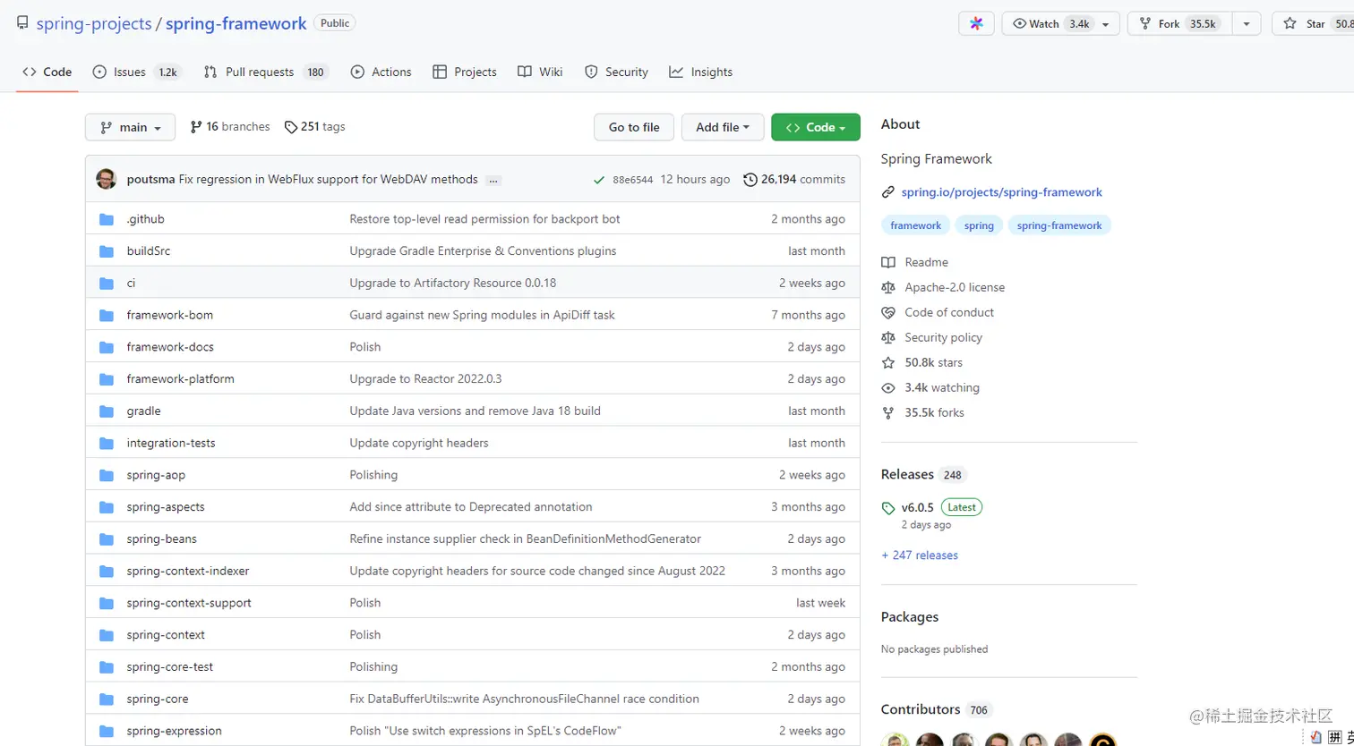The image size is (1354, 746).
Task: Click the colorful extension icon near Watch
Action: click(976, 24)
